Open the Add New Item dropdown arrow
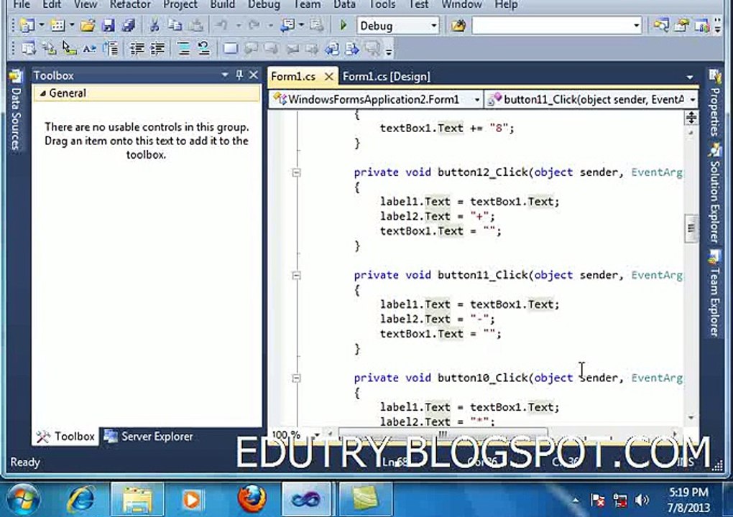The width and height of the screenshot is (733, 517). (x=72, y=25)
